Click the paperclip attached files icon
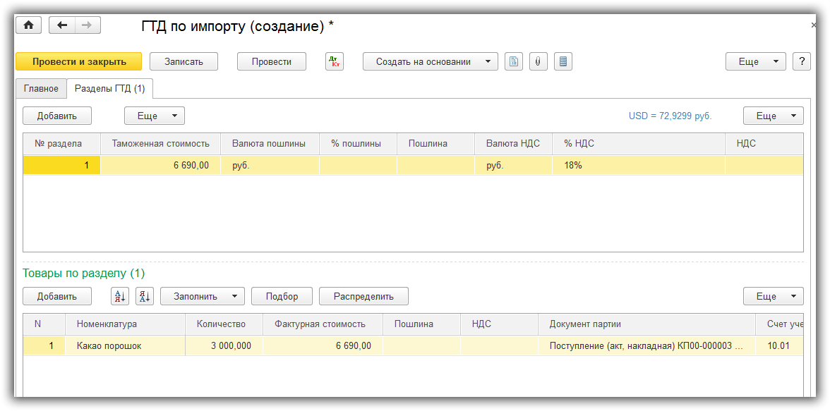The height and width of the screenshot is (411, 830). pos(538,61)
